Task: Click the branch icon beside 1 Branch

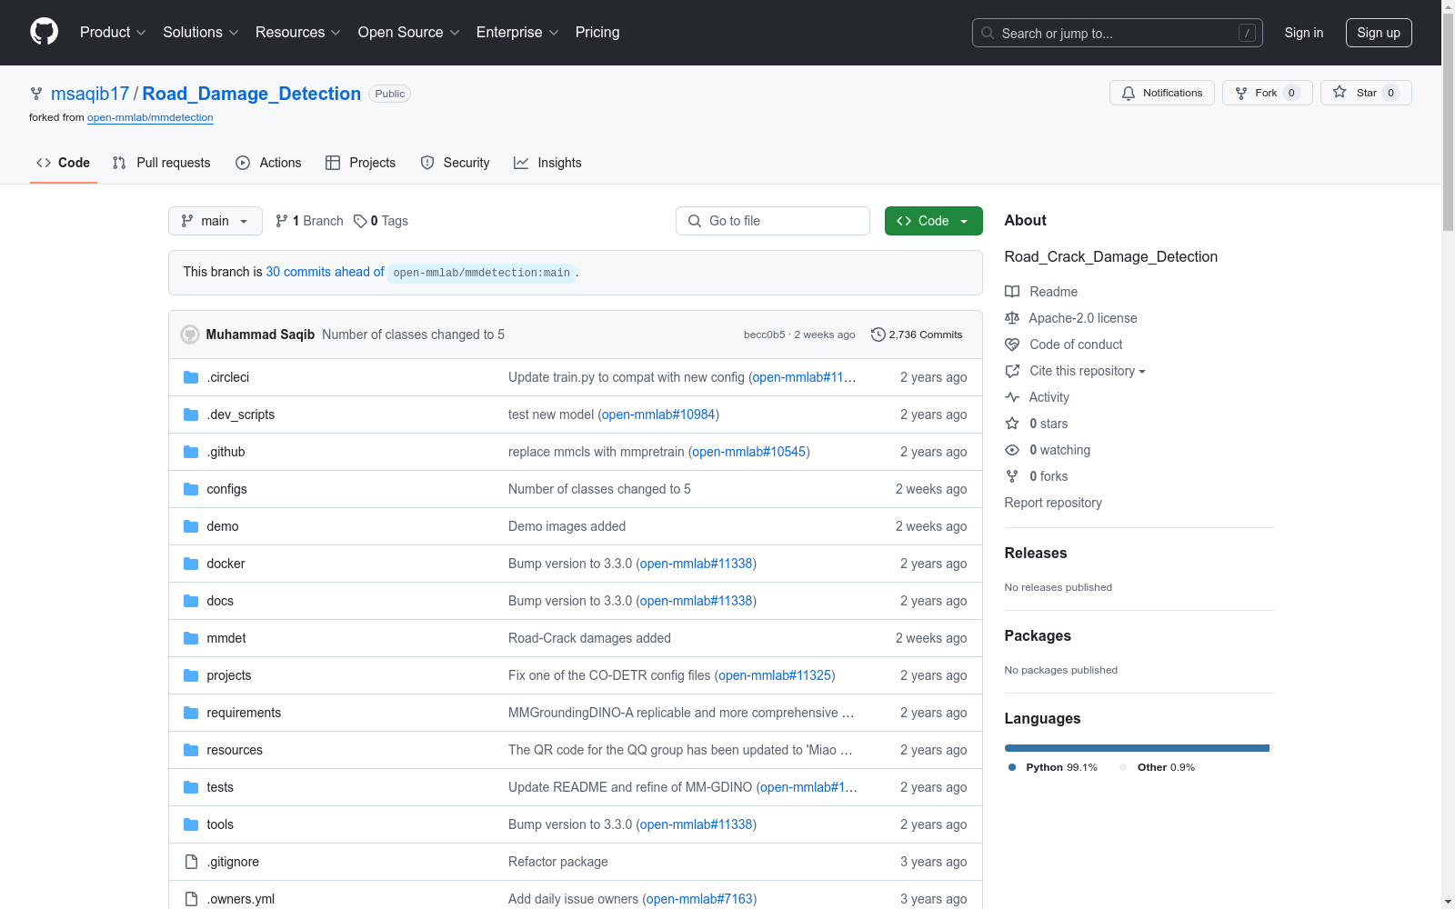Action: [282, 221]
